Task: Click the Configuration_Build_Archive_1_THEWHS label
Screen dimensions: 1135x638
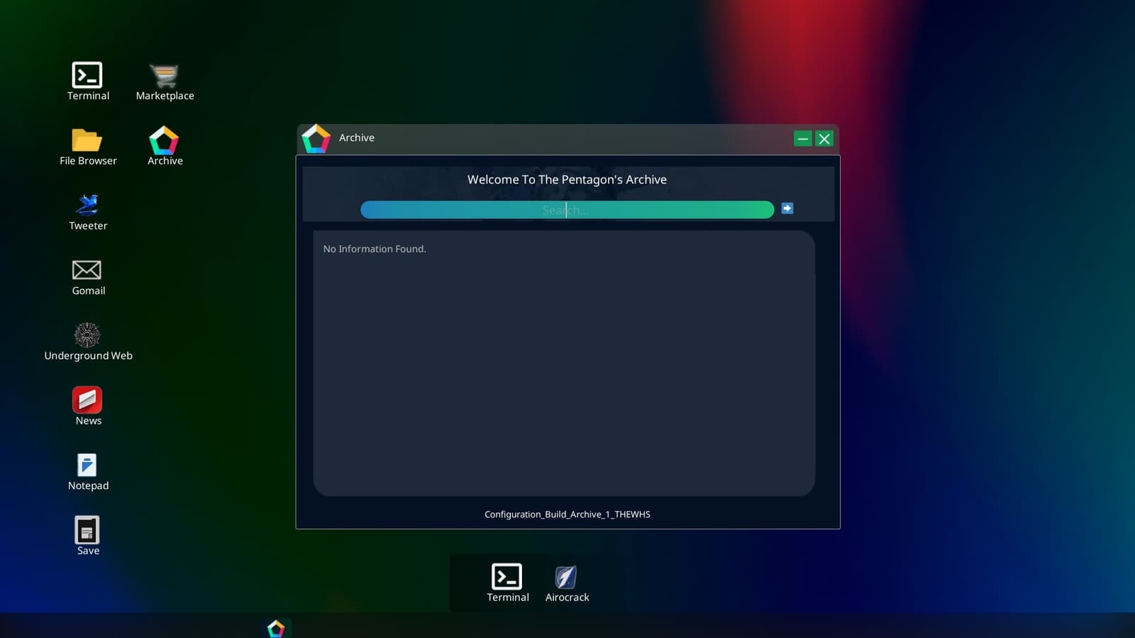Action: coord(567,515)
